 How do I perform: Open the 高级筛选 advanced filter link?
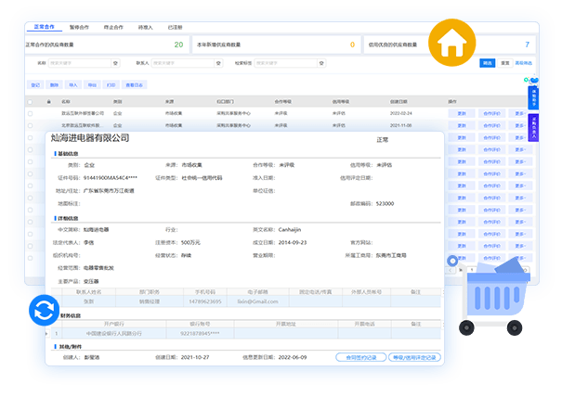pyautogui.click(x=524, y=63)
